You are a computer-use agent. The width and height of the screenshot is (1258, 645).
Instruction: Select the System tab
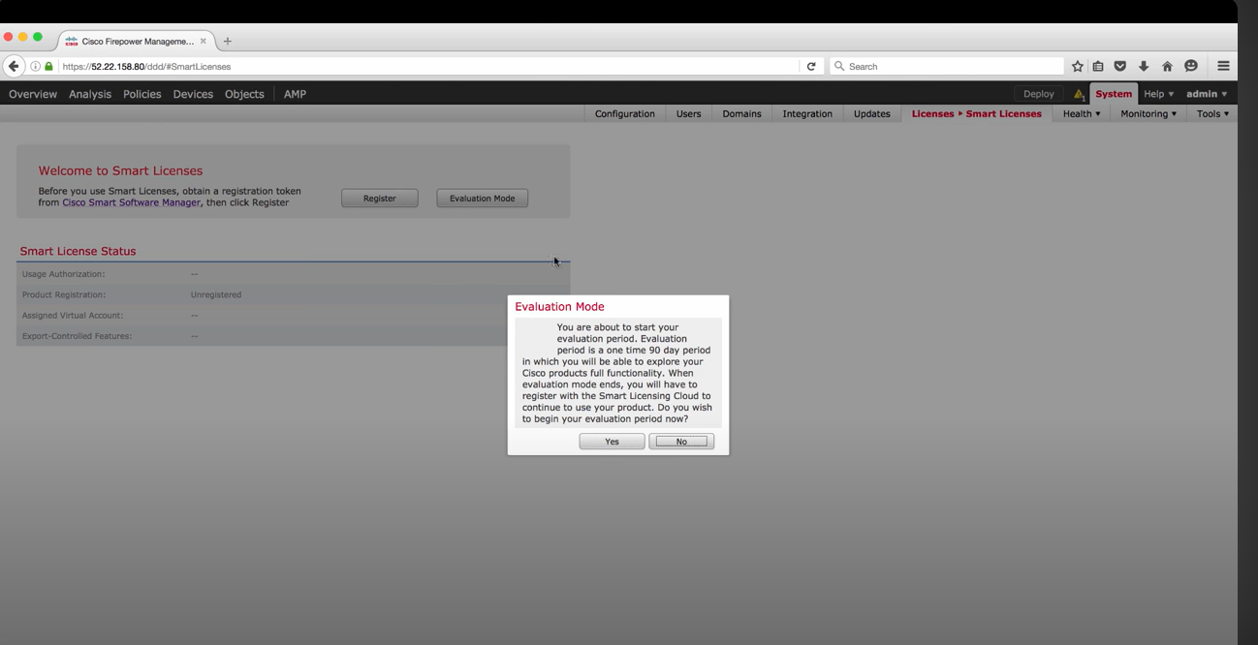(x=1114, y=94)
